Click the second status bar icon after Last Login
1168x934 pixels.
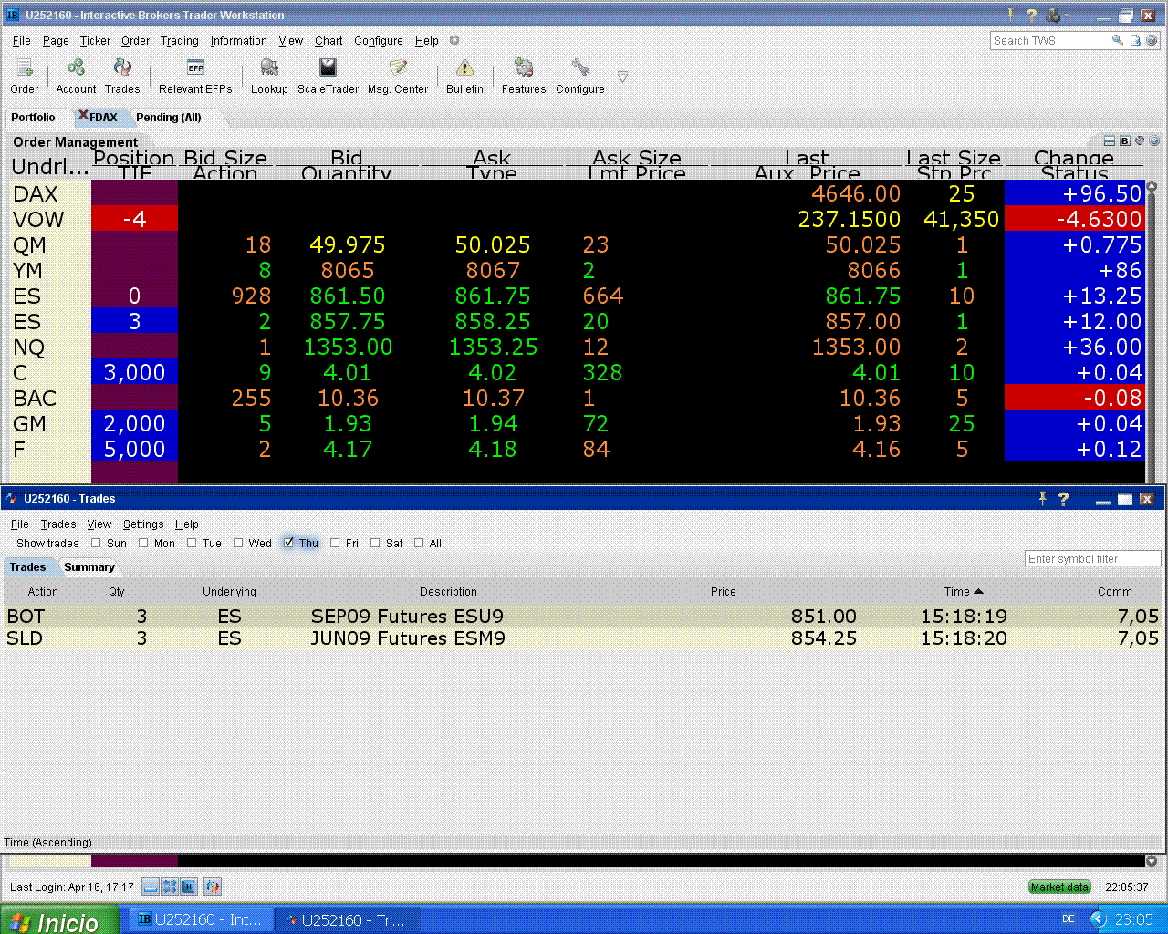[170, 887]
